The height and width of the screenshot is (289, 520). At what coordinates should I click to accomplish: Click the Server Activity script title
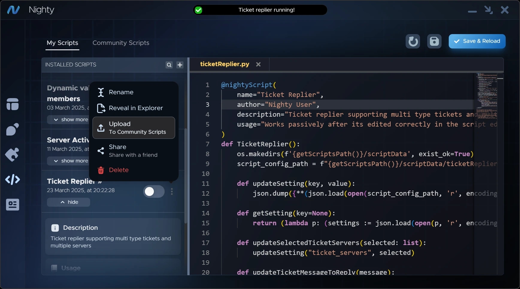[68, 140]
